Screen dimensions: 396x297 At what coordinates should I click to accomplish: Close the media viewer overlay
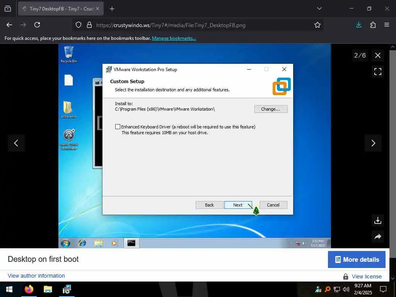coord(377,55)
